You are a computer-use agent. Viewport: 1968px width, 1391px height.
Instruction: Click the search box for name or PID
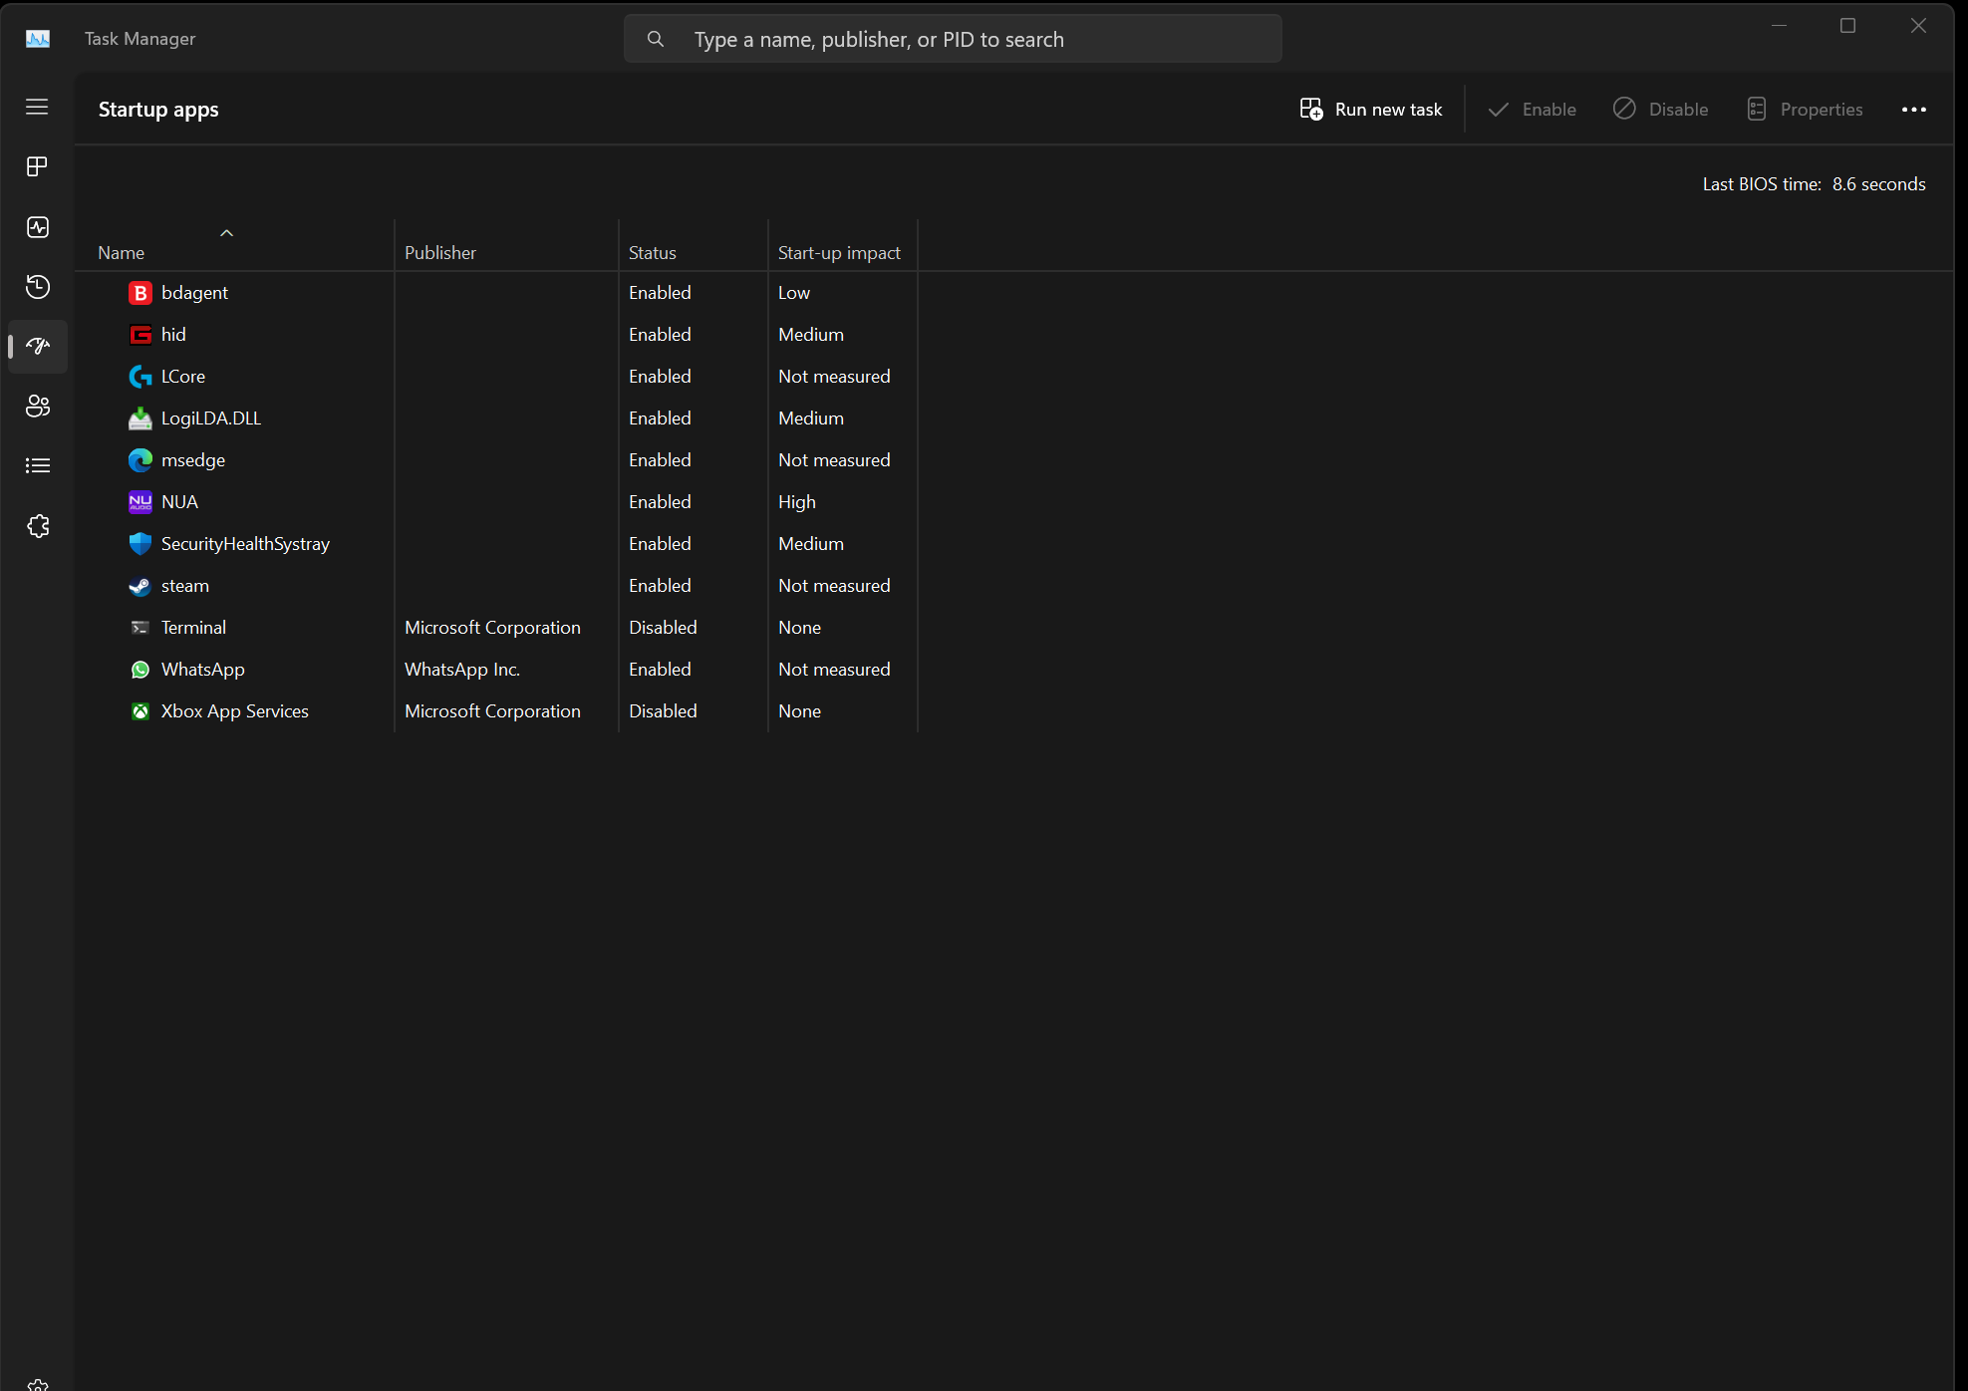(952, 40)
